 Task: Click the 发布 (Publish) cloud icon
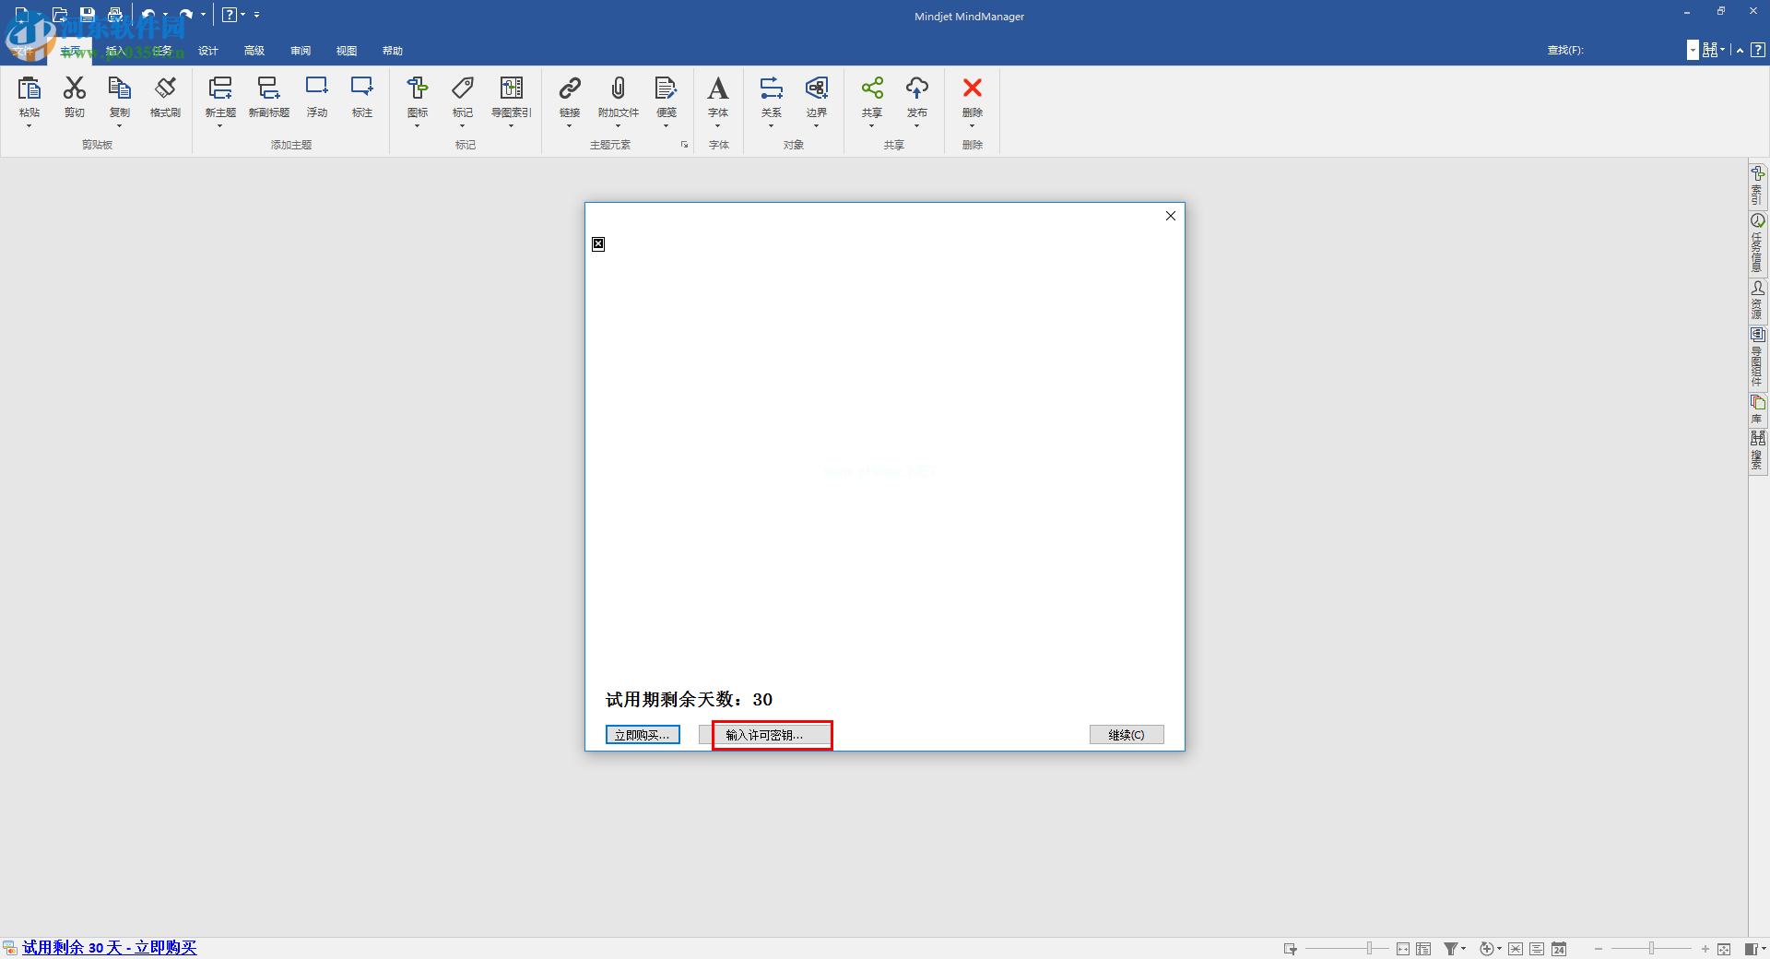click(917, 88)
